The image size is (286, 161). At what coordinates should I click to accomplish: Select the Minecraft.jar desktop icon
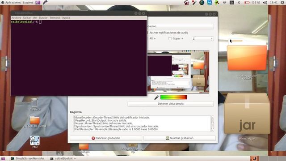click(247, 117)
